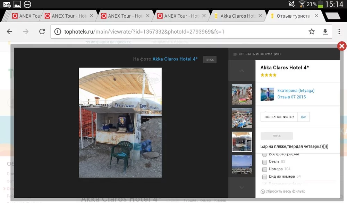The height and width of the screenshot is (203, 347).
Task: Open thumbnail of crowded sunbed beach
Action: pos(242,118)
